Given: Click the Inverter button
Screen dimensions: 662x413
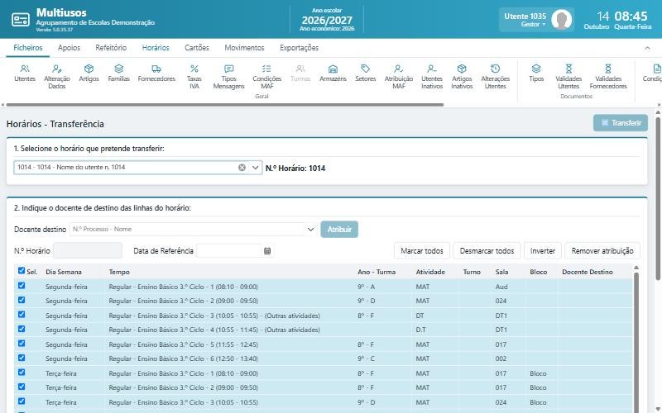Looking at the screenshot, I should [543, 251].
